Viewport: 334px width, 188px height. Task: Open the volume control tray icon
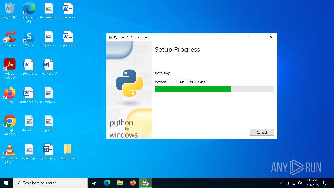(300, 183)
